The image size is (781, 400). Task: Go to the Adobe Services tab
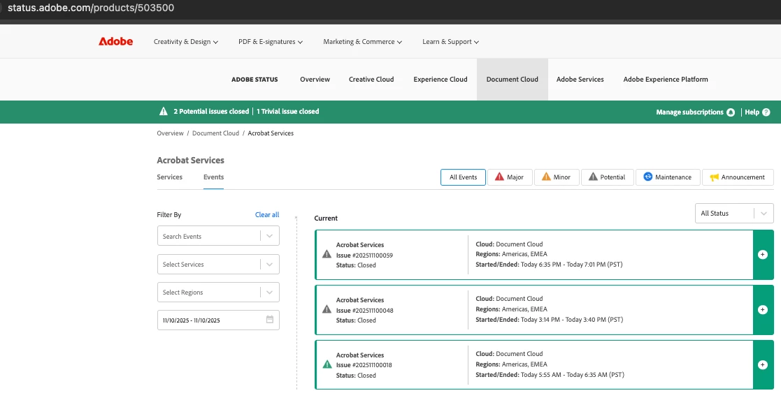coord(580,79)
